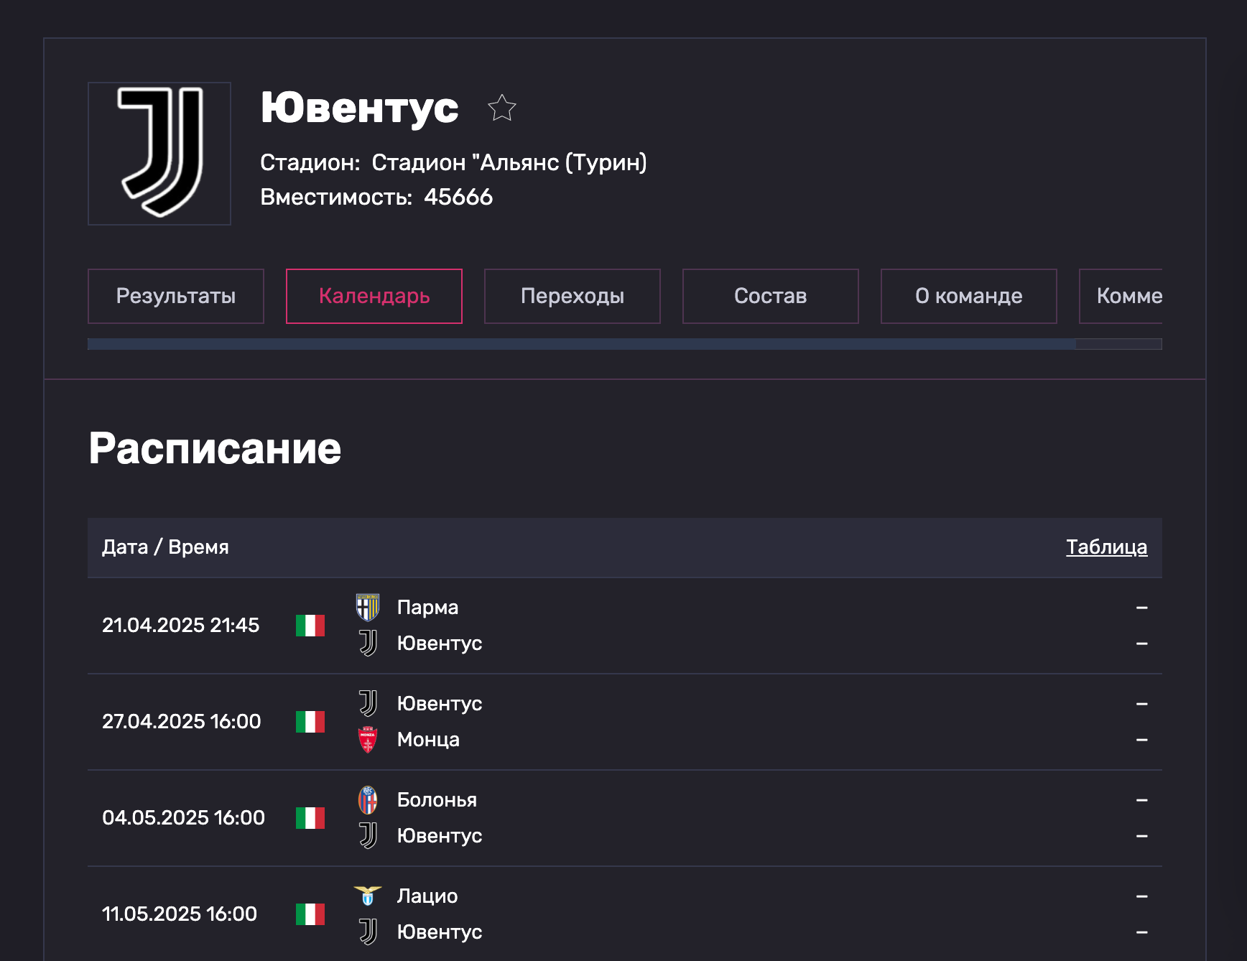Open the Лацио team link

click(427, 896)
